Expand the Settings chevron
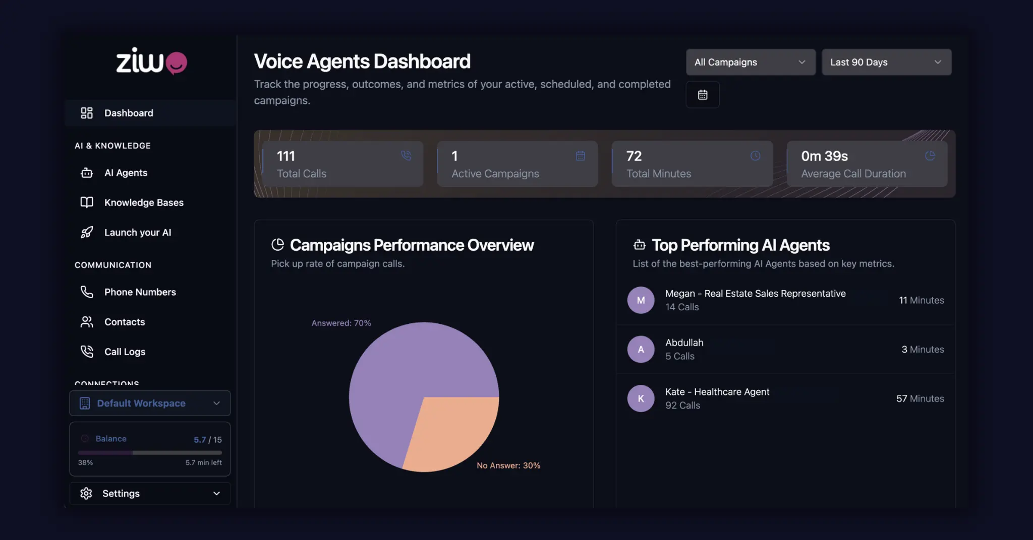This screenshot has height=540, width=1033. pos(216,493)
